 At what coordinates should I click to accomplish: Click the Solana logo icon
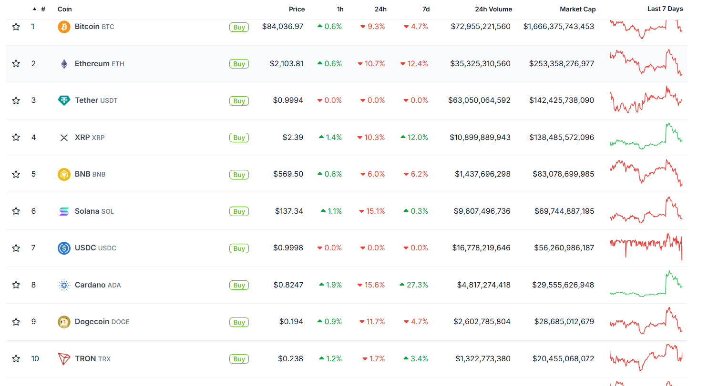pos(64,211)
